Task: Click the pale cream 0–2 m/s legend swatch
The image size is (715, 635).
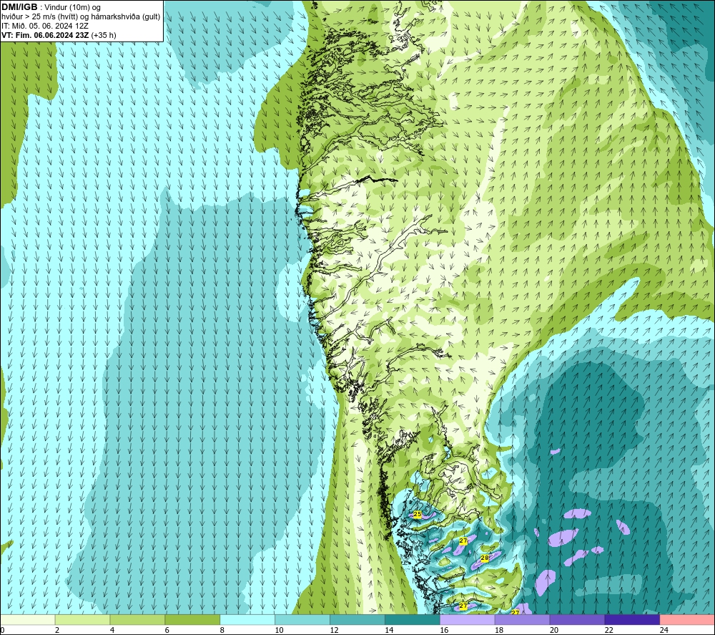Action: tap(28, 619)
